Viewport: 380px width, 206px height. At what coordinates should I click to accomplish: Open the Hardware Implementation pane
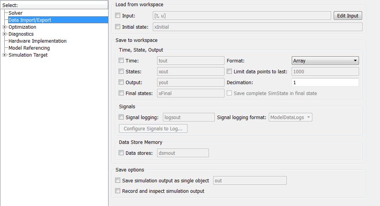37,41
